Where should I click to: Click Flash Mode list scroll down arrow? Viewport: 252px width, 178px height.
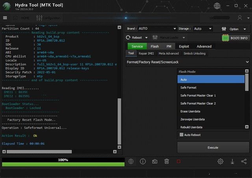[247, 127]
